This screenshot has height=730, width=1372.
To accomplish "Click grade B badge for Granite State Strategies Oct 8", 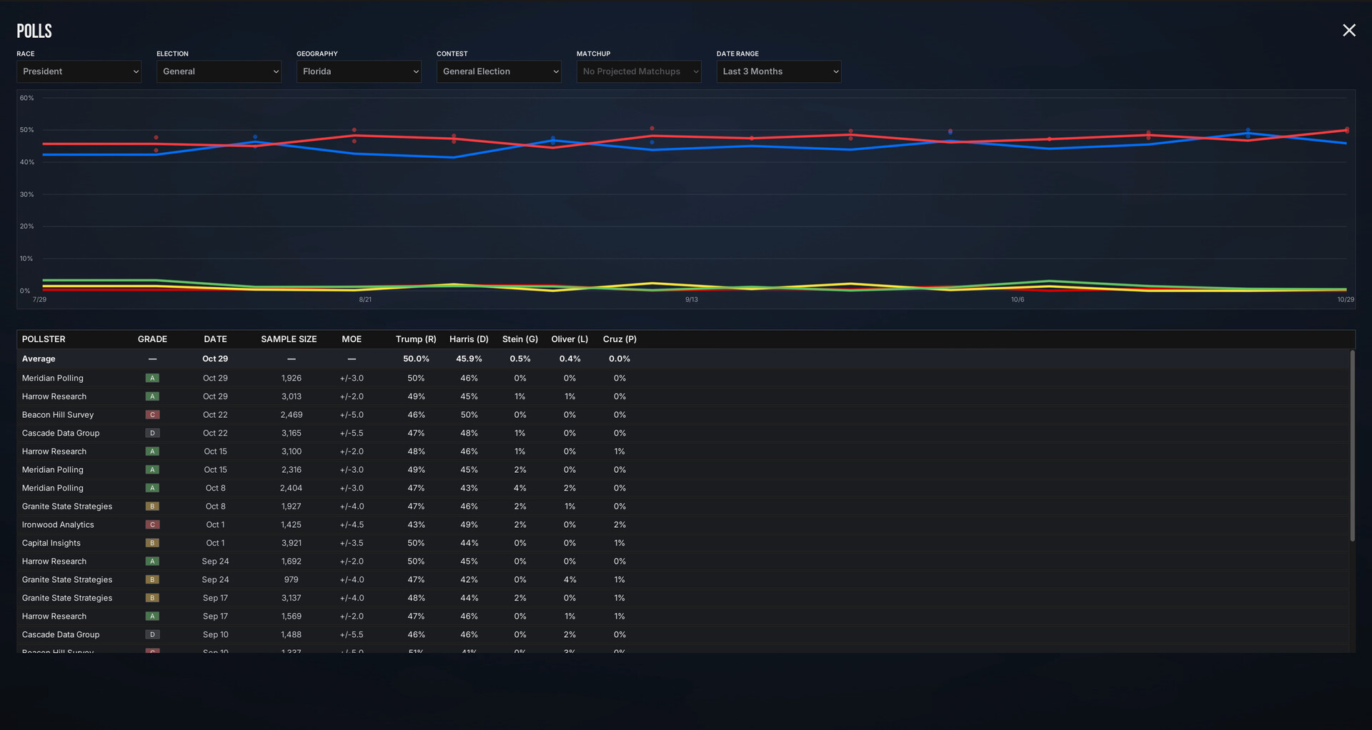I will tap(152, 506).
